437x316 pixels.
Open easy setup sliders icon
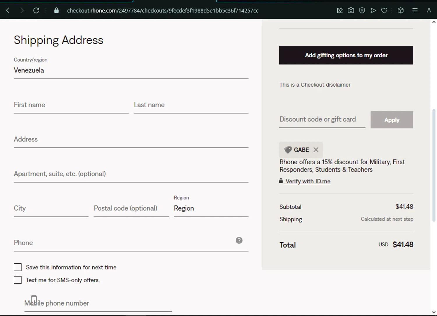pos(415,10)
